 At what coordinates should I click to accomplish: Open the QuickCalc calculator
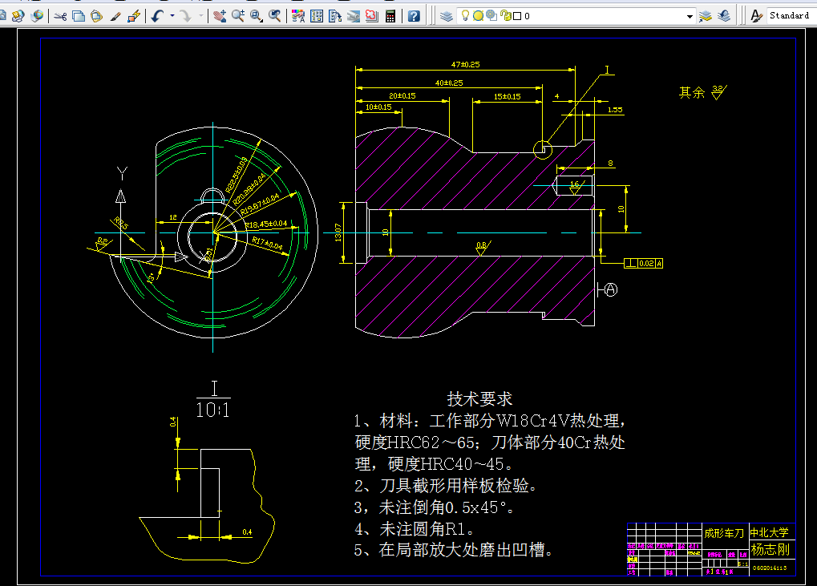(x=389, y=14)
